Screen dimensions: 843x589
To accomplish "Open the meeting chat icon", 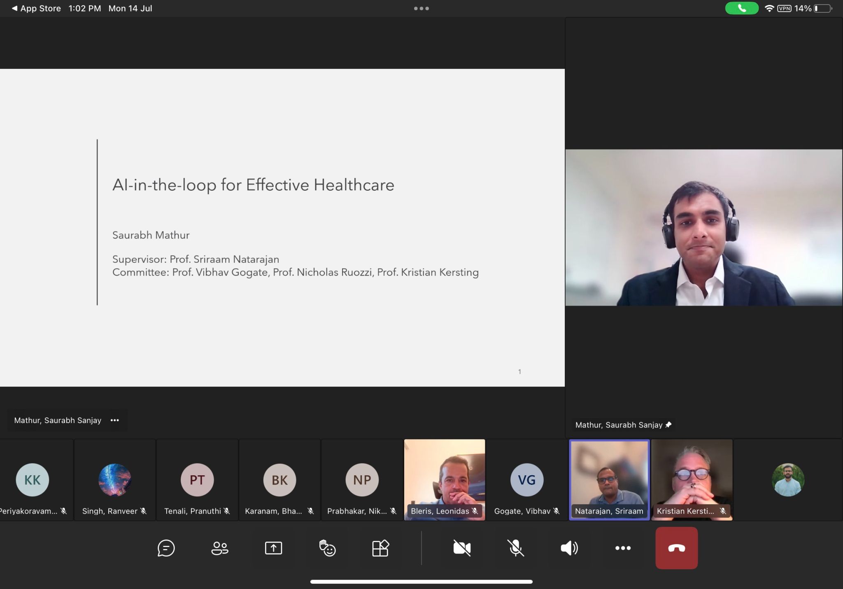I will pos(166,548).
